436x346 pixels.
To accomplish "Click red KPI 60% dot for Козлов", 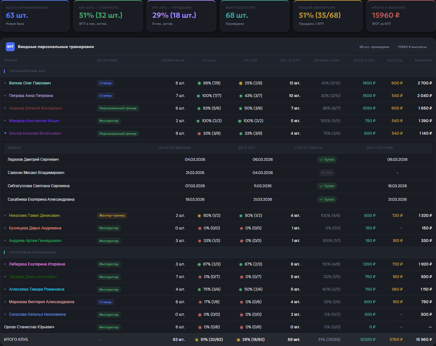I will (199, 133).
